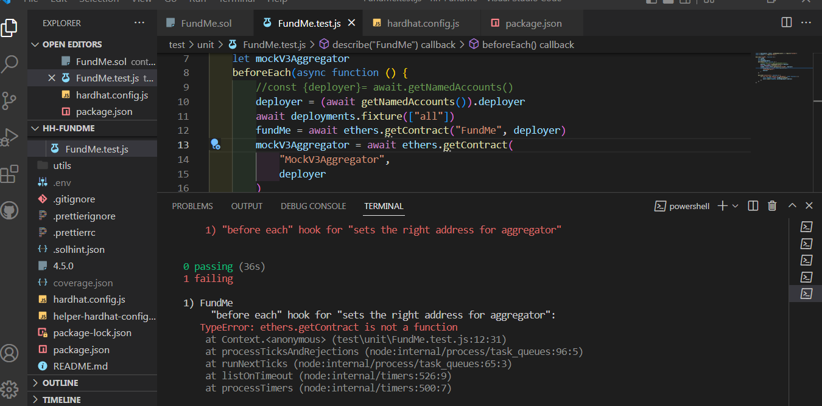This screenshot has height=406, width=822.
Task: Open the package-lock.json file
Action: tap(92, 332)
